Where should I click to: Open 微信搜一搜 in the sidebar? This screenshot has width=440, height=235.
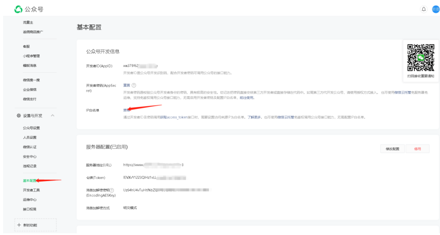point(31,80)
